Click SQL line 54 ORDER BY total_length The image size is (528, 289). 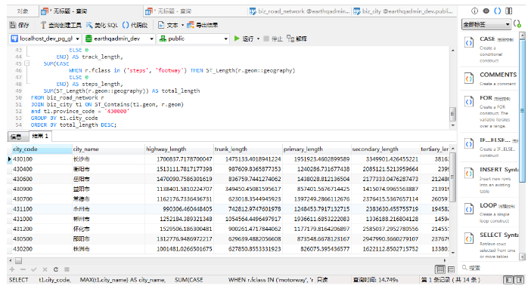[73, 125]
